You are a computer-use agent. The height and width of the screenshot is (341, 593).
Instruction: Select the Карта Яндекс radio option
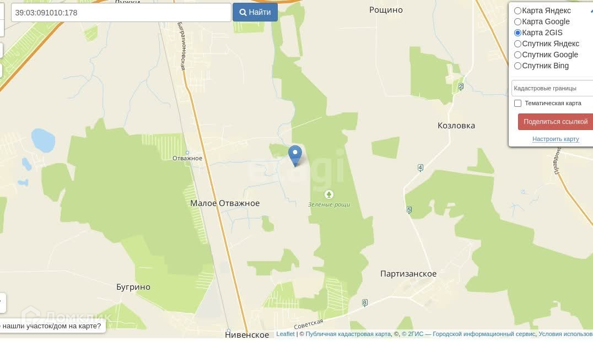pyautogui.click(x=517, y=10)
